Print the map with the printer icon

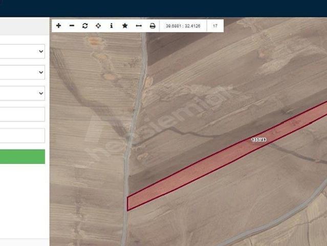pos(152,26)
